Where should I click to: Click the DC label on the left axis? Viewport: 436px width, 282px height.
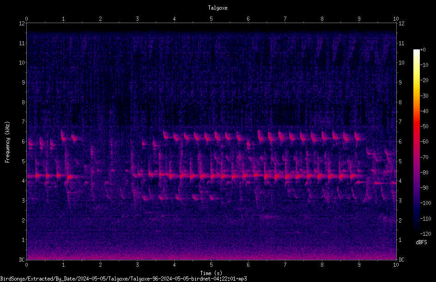[22, 259]
